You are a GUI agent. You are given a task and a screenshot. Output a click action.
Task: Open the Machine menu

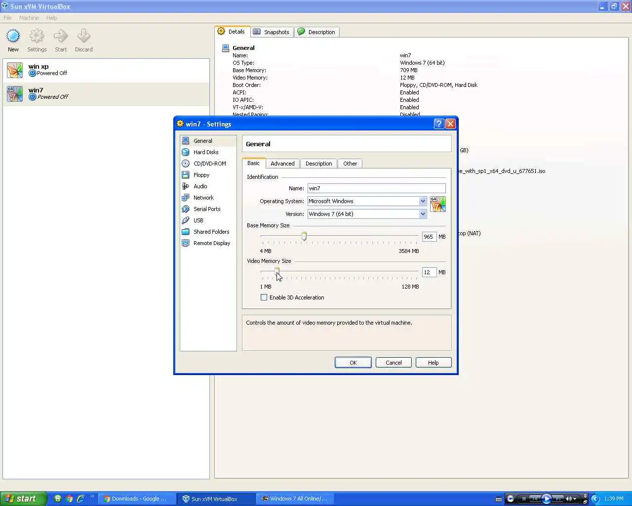point(29,18)
